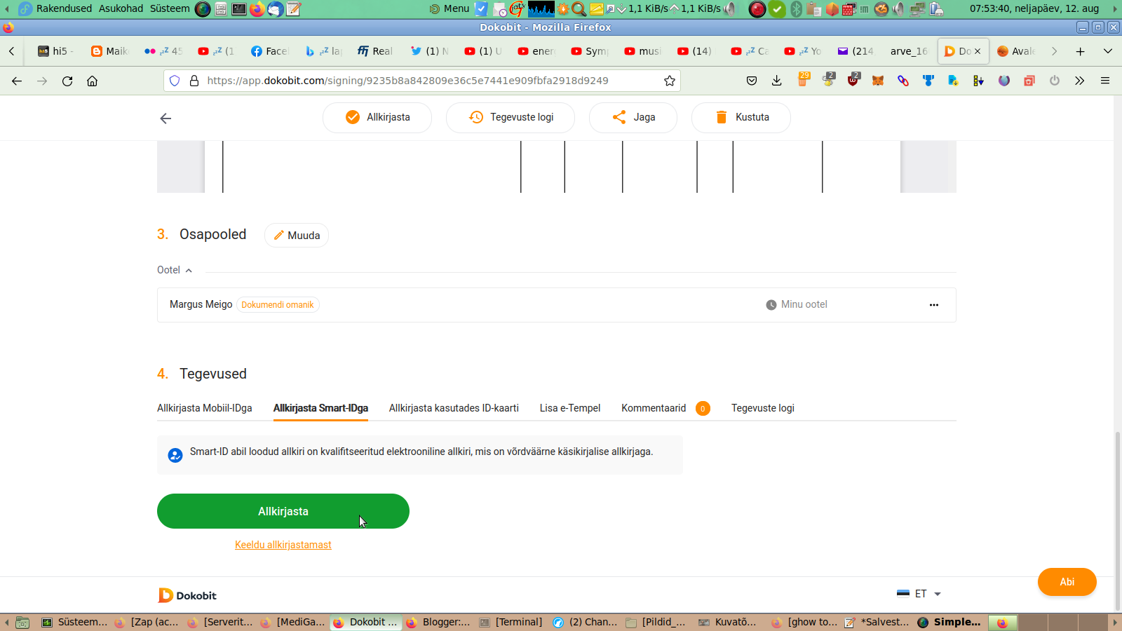Click the green Allkirjasta sign button
This screenshot has width=1122, height=631.
tap(283, 511)
